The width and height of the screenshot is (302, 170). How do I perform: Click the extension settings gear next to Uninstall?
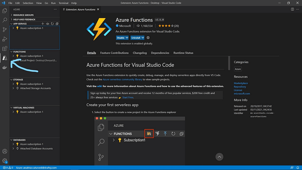click(148, 38)
